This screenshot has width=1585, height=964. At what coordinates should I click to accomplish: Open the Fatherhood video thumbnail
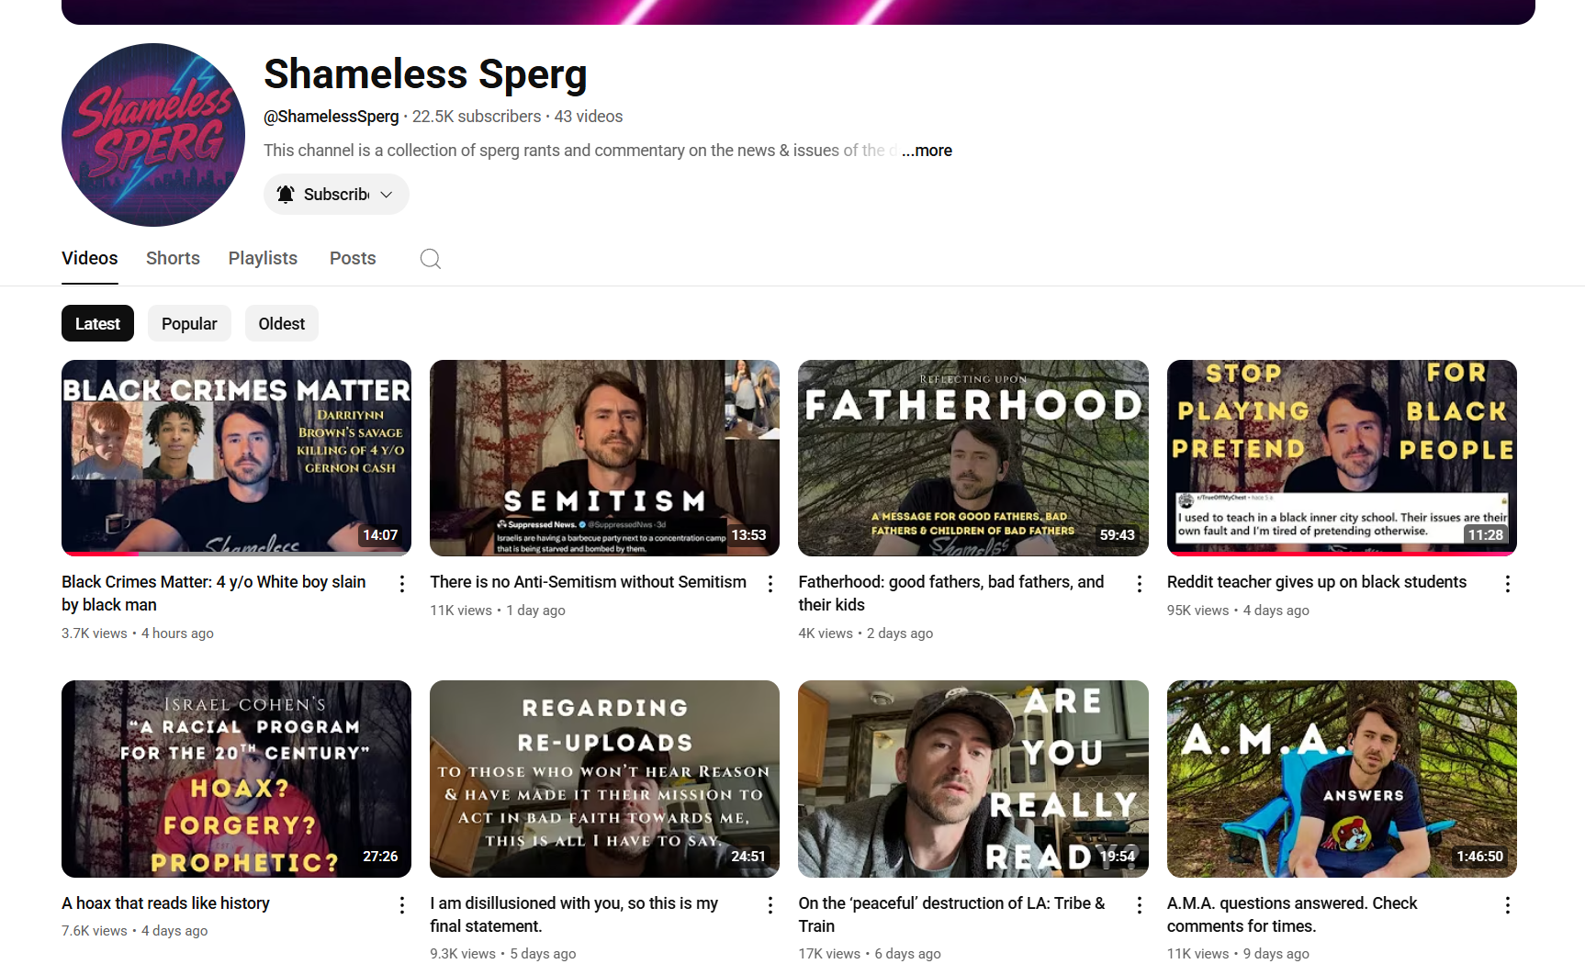973,458
